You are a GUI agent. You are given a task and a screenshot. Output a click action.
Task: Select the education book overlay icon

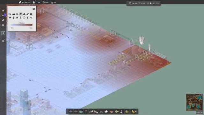pos(17,18)
